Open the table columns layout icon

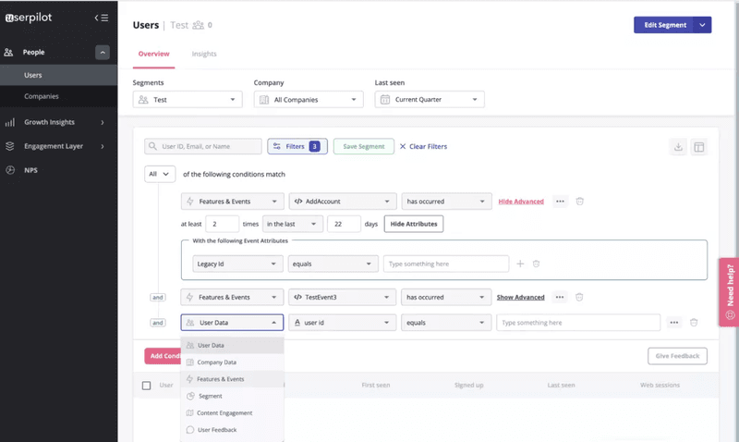coord(699,147)
